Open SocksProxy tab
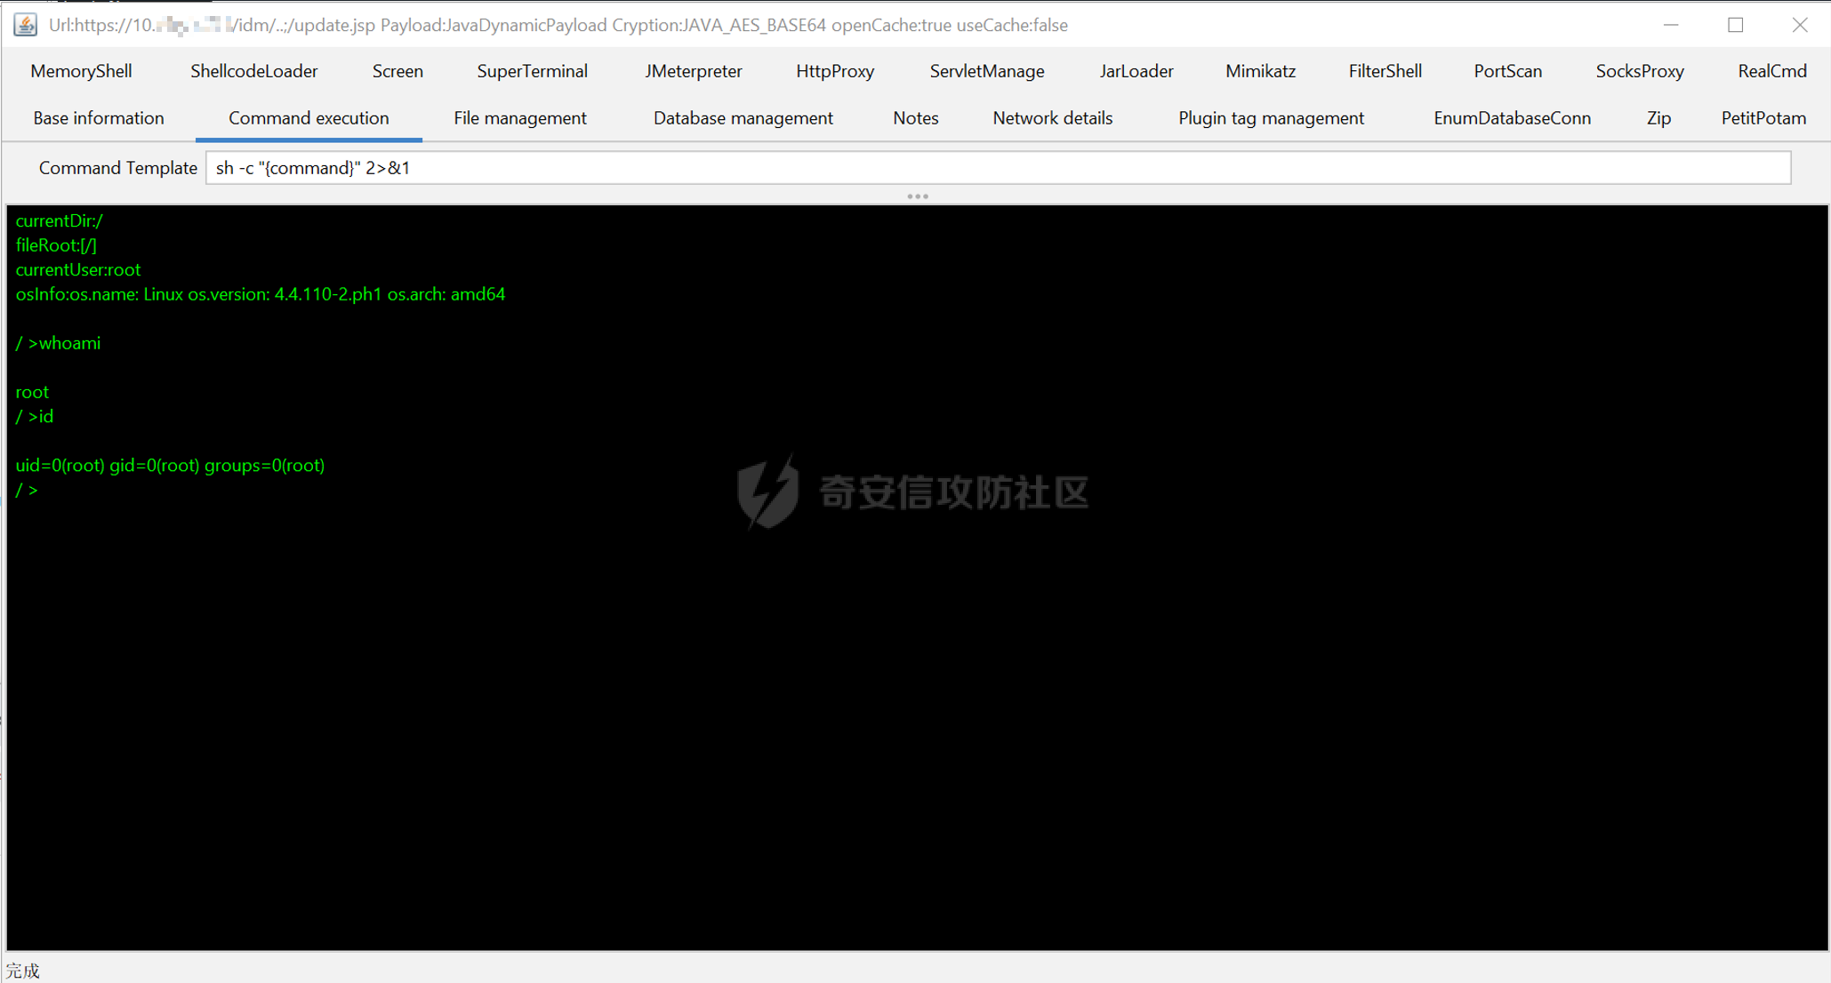Screen dimensions: 1831x983 [1639, 71]
